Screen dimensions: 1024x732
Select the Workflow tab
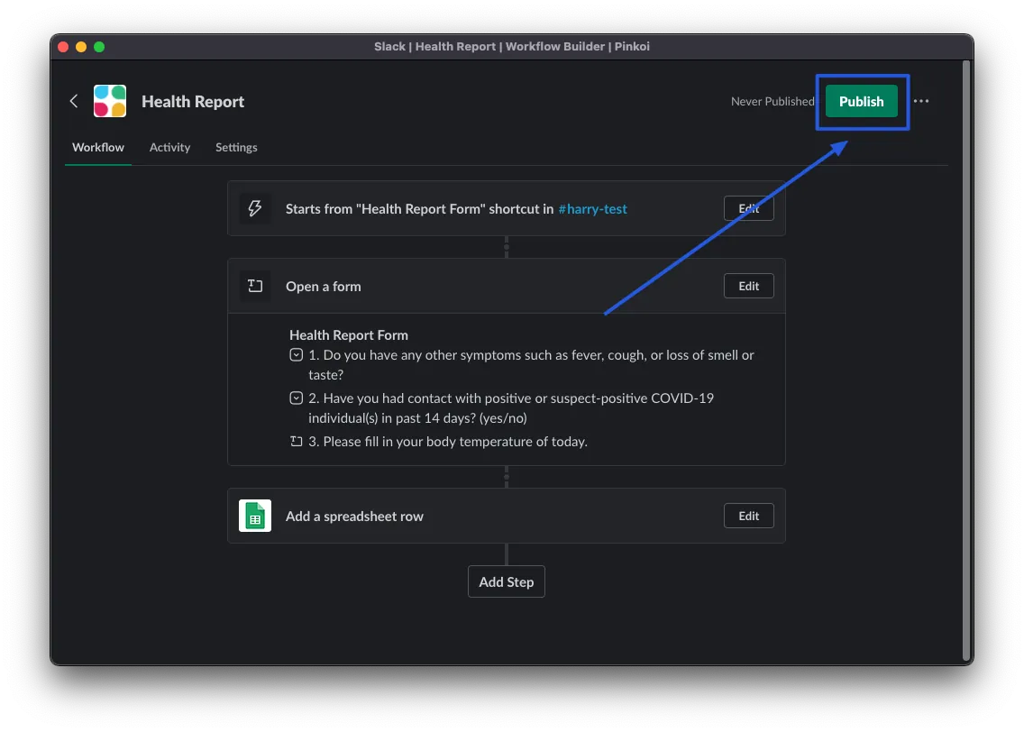coord(98,147)
